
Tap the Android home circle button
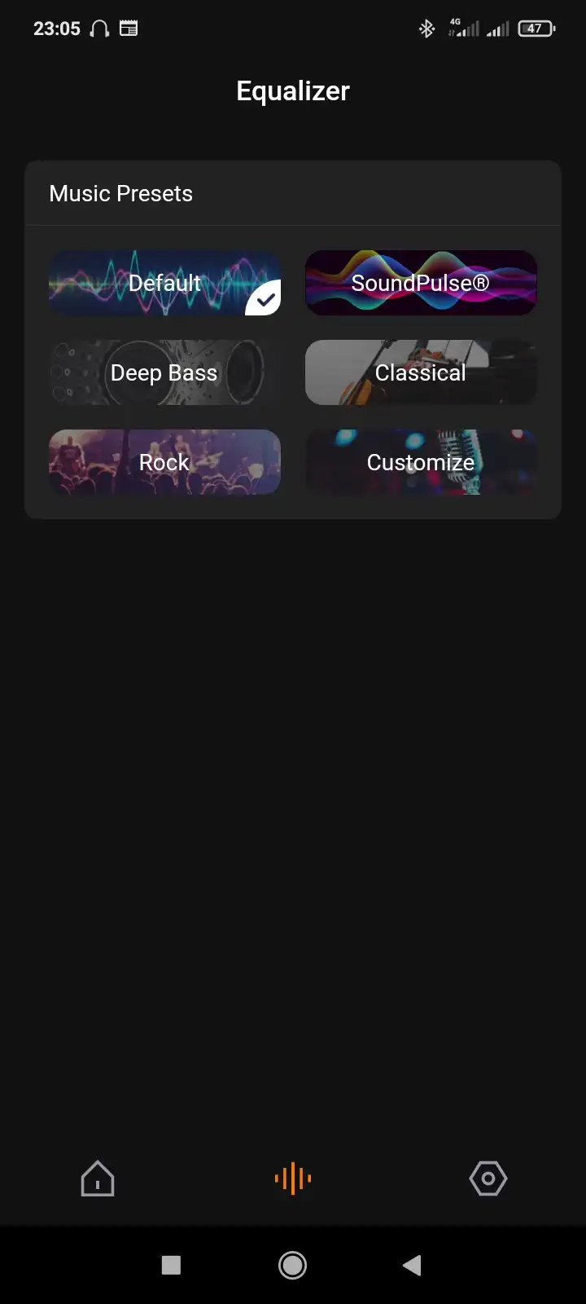(293, 1265)
